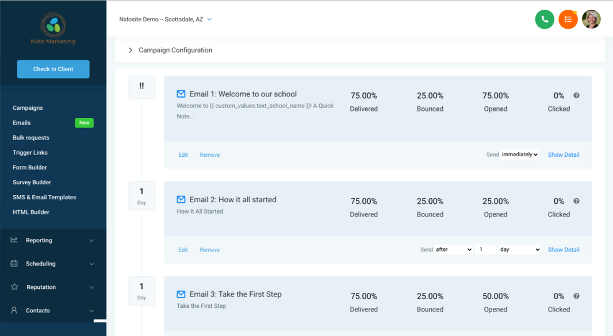Viewport: 613px width, 336px height.
Task: Go to SMS & Email Templates
Action: point(44,197)
